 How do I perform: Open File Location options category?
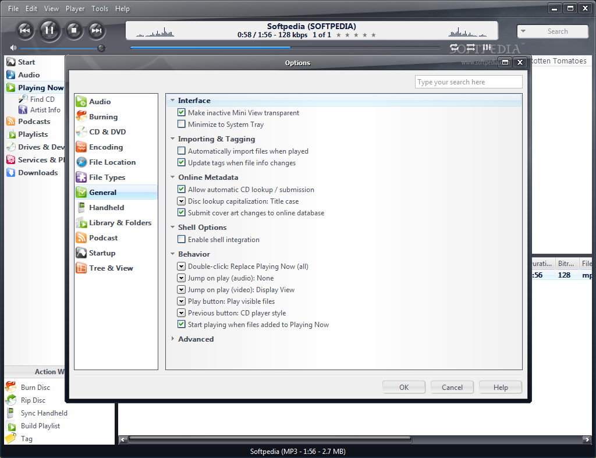pyautogui.click(x=116, y=162)
